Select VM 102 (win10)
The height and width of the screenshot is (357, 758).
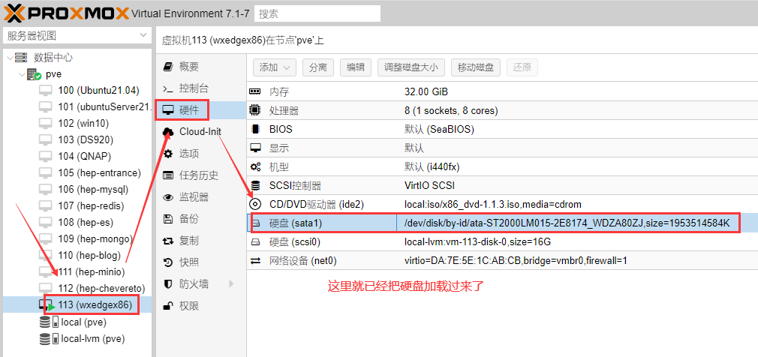point(83,123)
